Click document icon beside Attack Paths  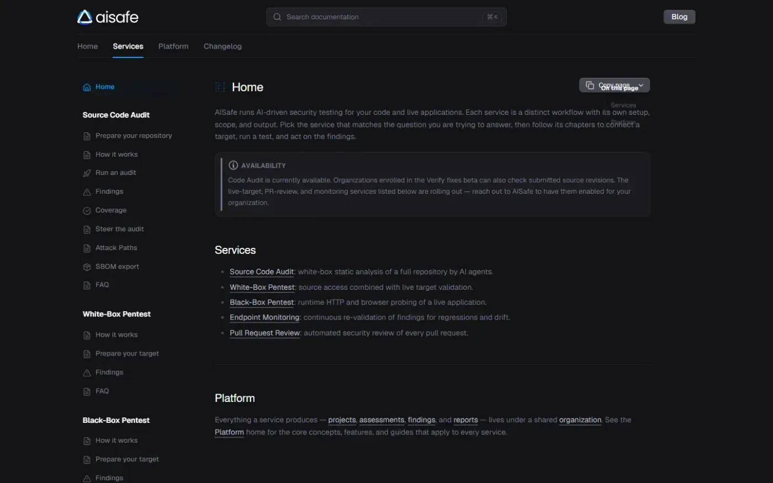(87, 248)
